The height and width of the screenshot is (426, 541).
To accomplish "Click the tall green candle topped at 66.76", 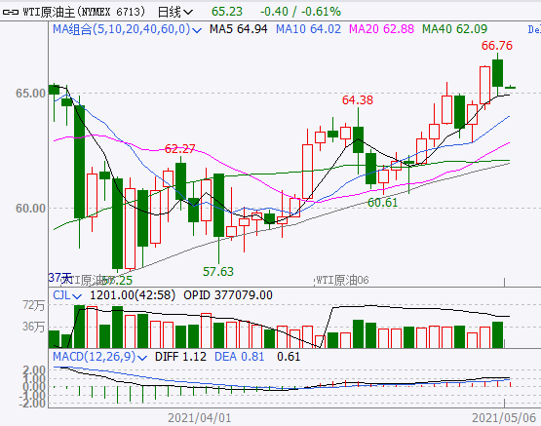I will [x=497, y=73].
